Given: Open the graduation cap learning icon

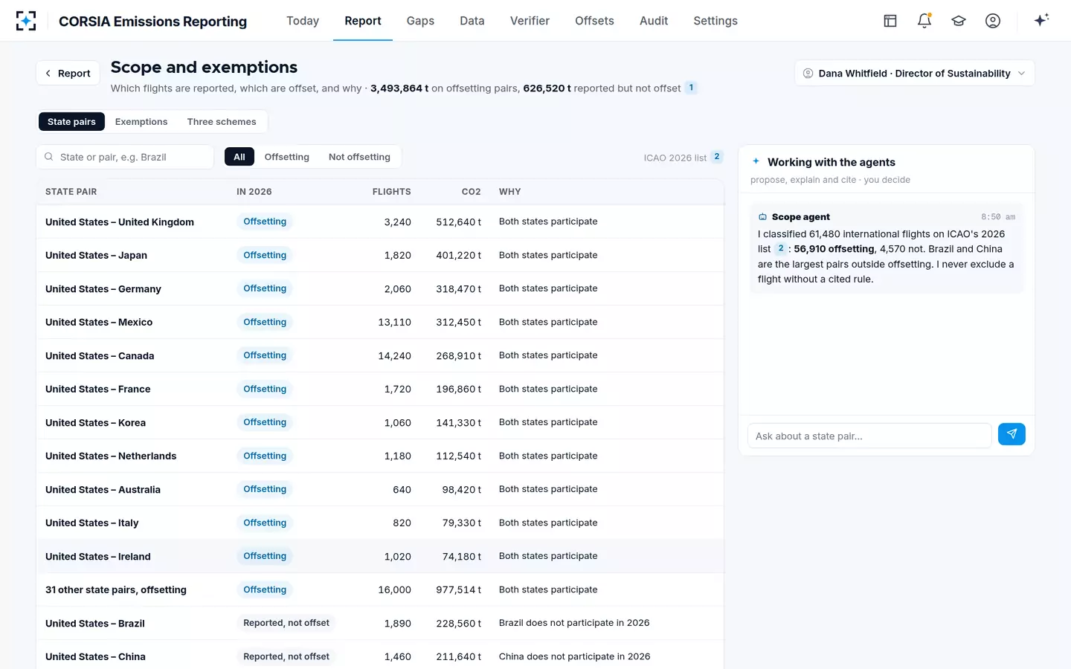Looking at the screenshot, I should pos(959,21).
